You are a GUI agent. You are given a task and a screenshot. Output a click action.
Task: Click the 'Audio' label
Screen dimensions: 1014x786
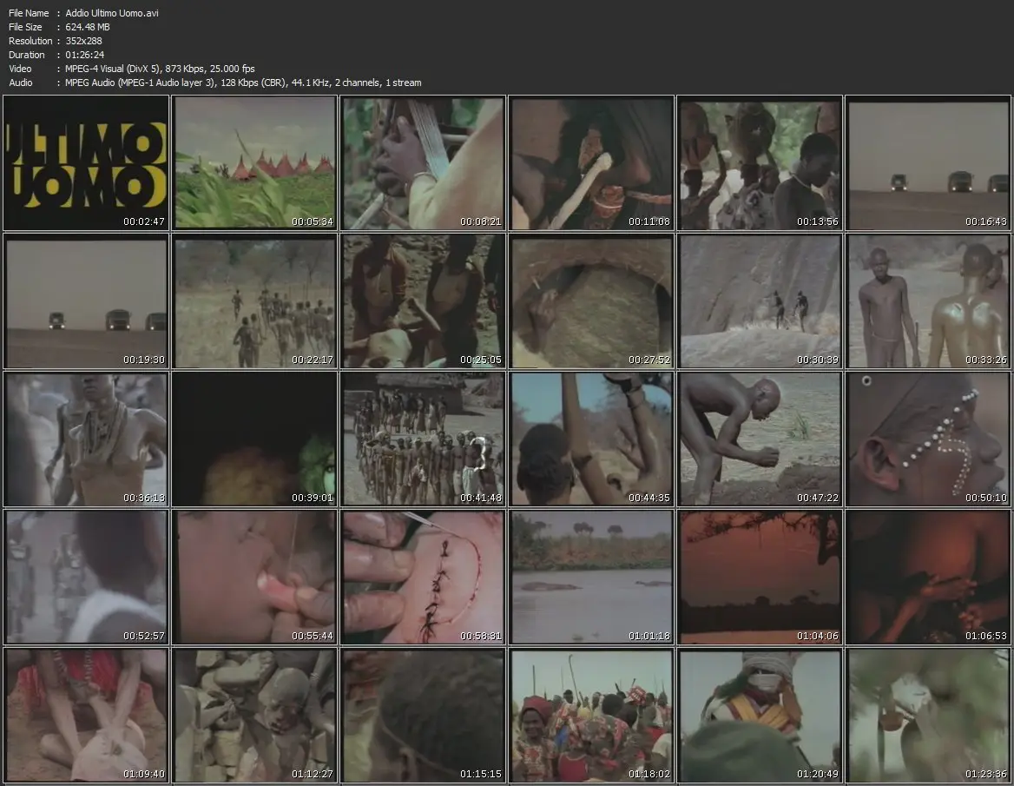[x=21, y=83]
